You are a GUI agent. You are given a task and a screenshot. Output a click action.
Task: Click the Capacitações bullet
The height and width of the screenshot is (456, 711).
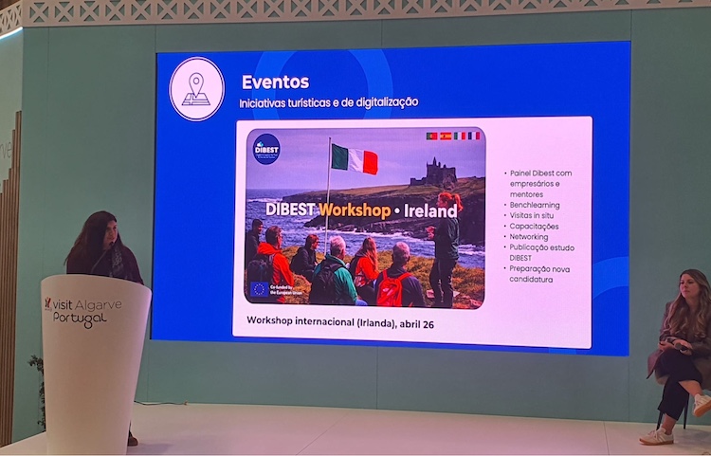pos(532,227)
